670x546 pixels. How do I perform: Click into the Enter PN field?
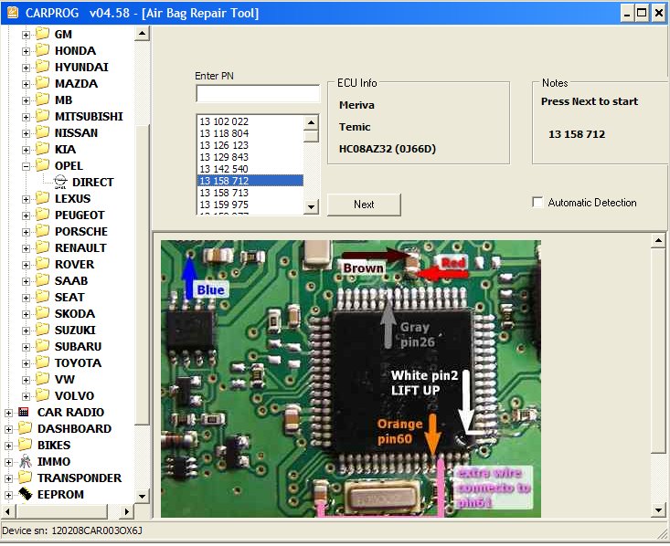(258, 93)
